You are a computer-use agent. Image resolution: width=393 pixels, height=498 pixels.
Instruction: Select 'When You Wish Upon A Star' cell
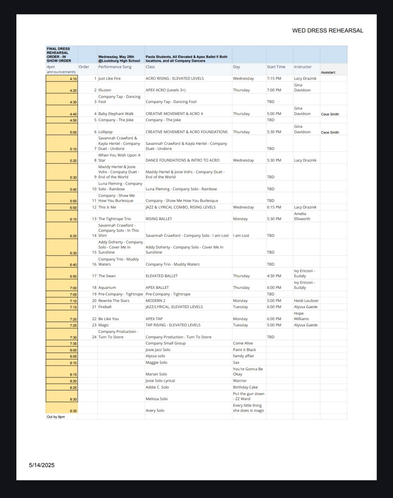pyautogui.click(x=121, y=158)
